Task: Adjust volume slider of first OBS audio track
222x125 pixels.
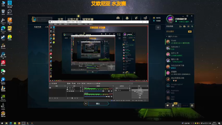Action: pos(96,91)
